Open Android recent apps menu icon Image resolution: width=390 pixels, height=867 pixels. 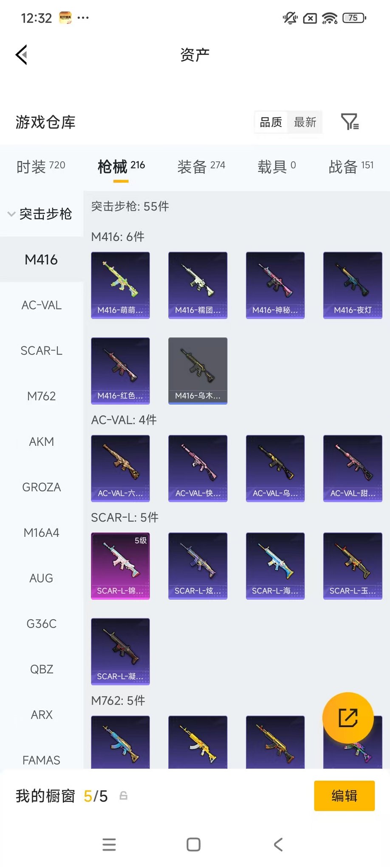click(109, 844)
